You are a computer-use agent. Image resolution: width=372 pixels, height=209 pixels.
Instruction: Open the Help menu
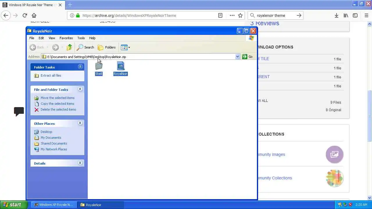click(92, 38)
